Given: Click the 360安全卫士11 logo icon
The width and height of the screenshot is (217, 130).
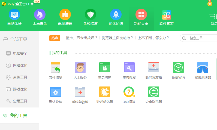Looking at the screenshot, I should click(x=4, y=4).
